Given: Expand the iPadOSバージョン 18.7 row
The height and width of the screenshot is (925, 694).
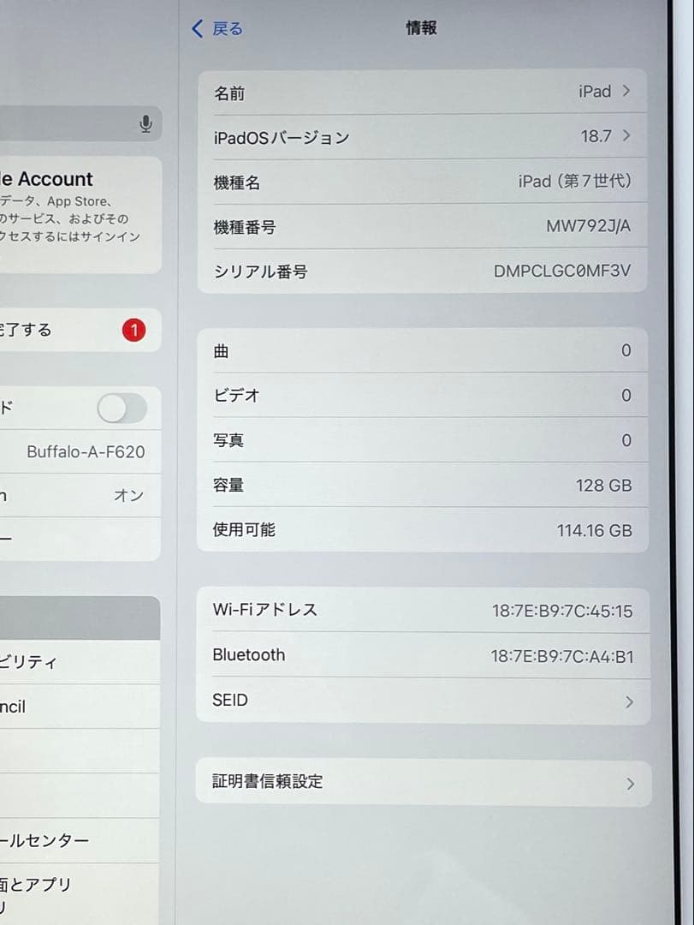Looking at the screenshot, I should [423, 136].
